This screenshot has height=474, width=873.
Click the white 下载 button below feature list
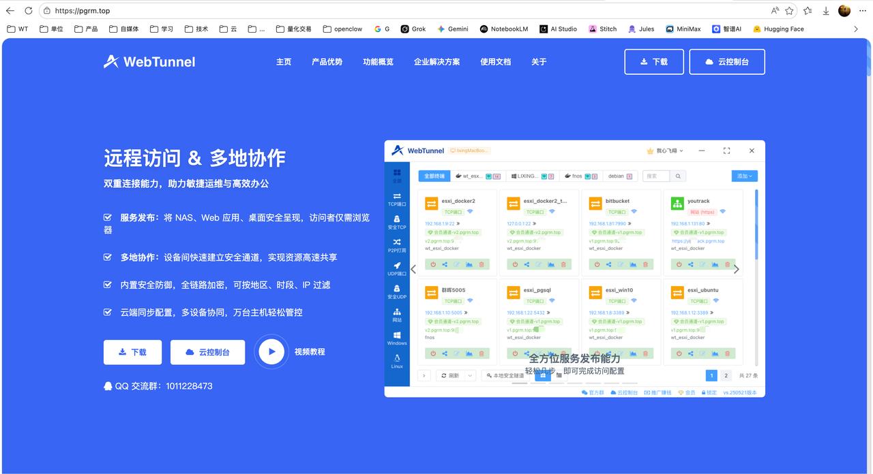[133, 352]
